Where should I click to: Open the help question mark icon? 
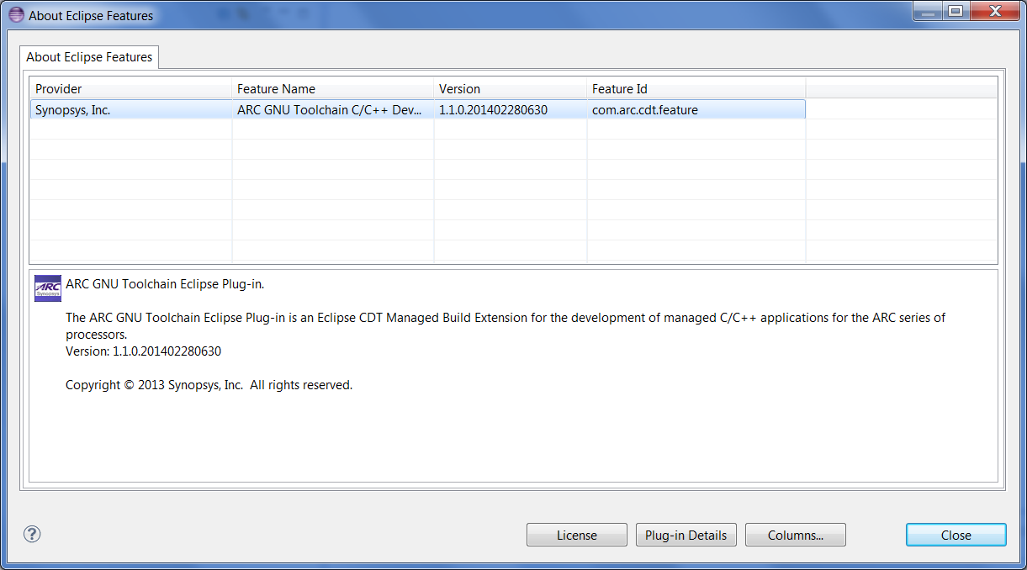point(32,534)
